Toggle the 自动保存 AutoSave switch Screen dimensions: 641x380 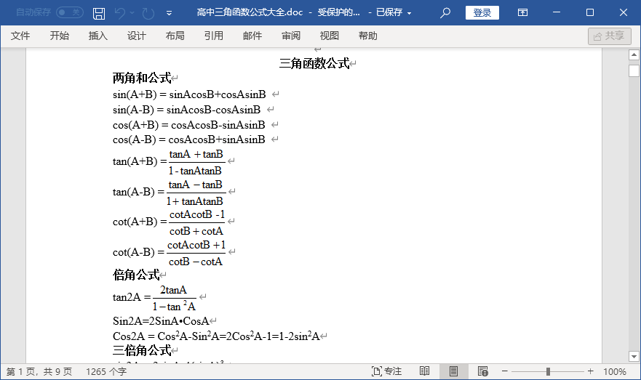[69, 13]
